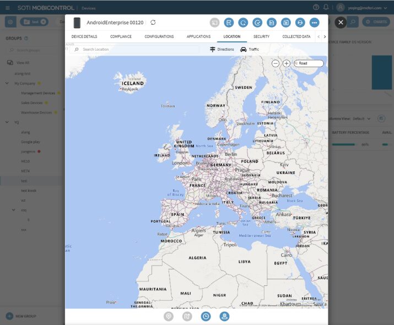Select the Google play group
Viewport: 394px width, 325px height.
click(31, 142)
